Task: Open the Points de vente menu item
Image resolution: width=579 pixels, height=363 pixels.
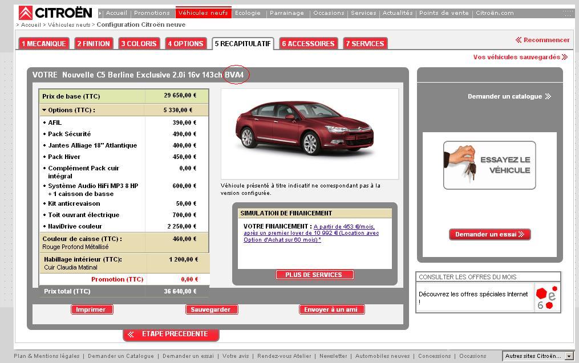Action: (444, 13)
